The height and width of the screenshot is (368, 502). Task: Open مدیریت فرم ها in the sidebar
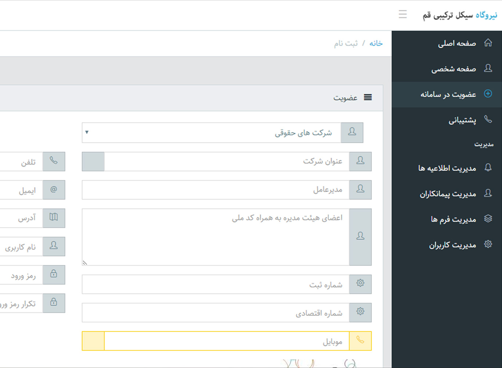point(447,219)
